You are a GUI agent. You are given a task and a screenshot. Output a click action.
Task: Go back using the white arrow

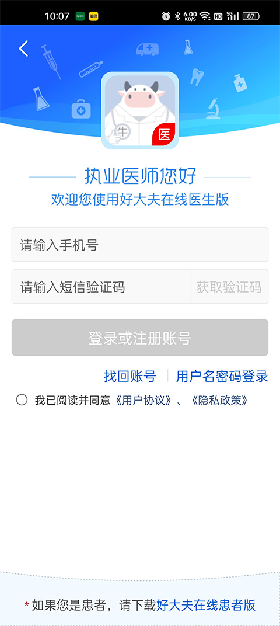coord(23,48)
